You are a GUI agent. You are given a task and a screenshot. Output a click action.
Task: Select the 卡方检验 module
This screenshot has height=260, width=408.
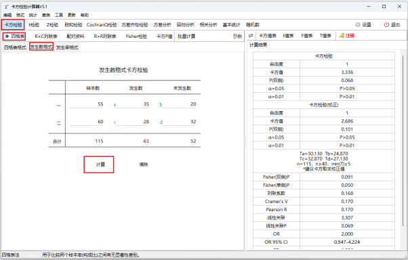point(13,24)
